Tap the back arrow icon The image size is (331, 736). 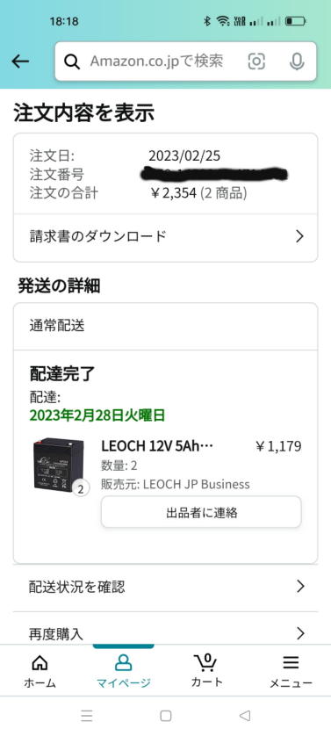pos(20,61)
